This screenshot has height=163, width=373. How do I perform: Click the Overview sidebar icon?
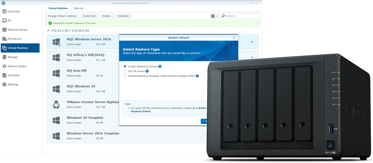point(4,11)
